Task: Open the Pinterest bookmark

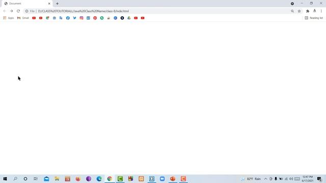Action: click(x=95, y=18)
